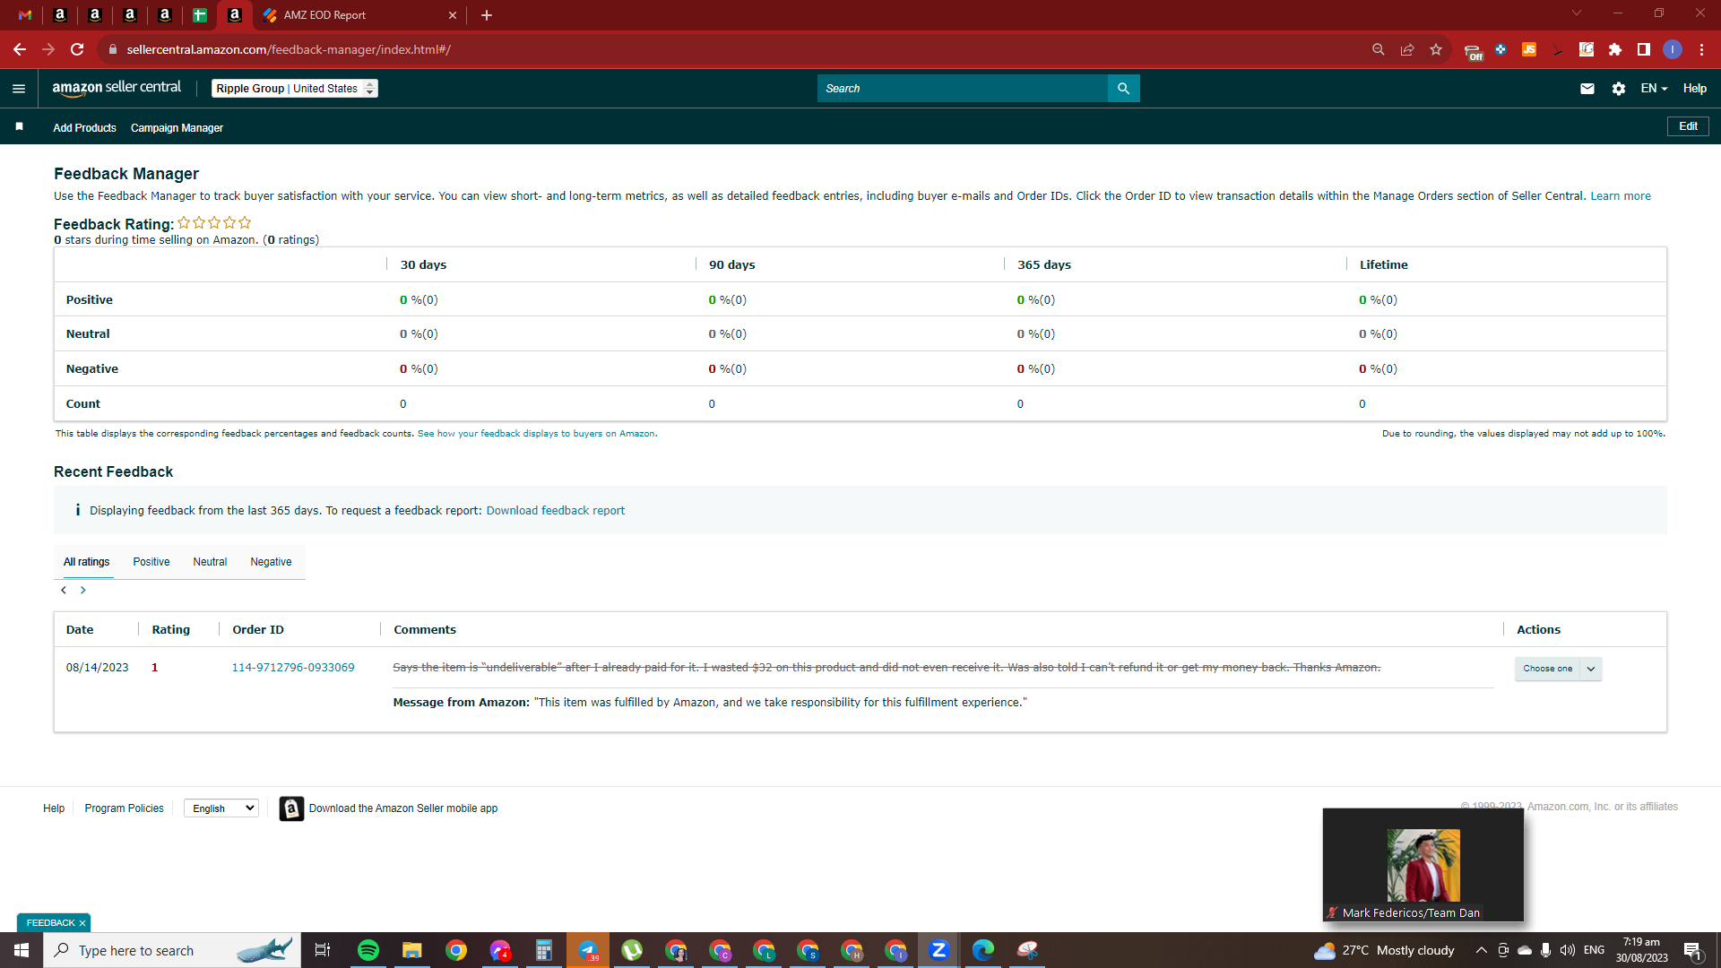The width and height of the screenshot is (1721, 968).
Task: Open Chrome's three-dot menu
Action: click(x=1701, y=49)
